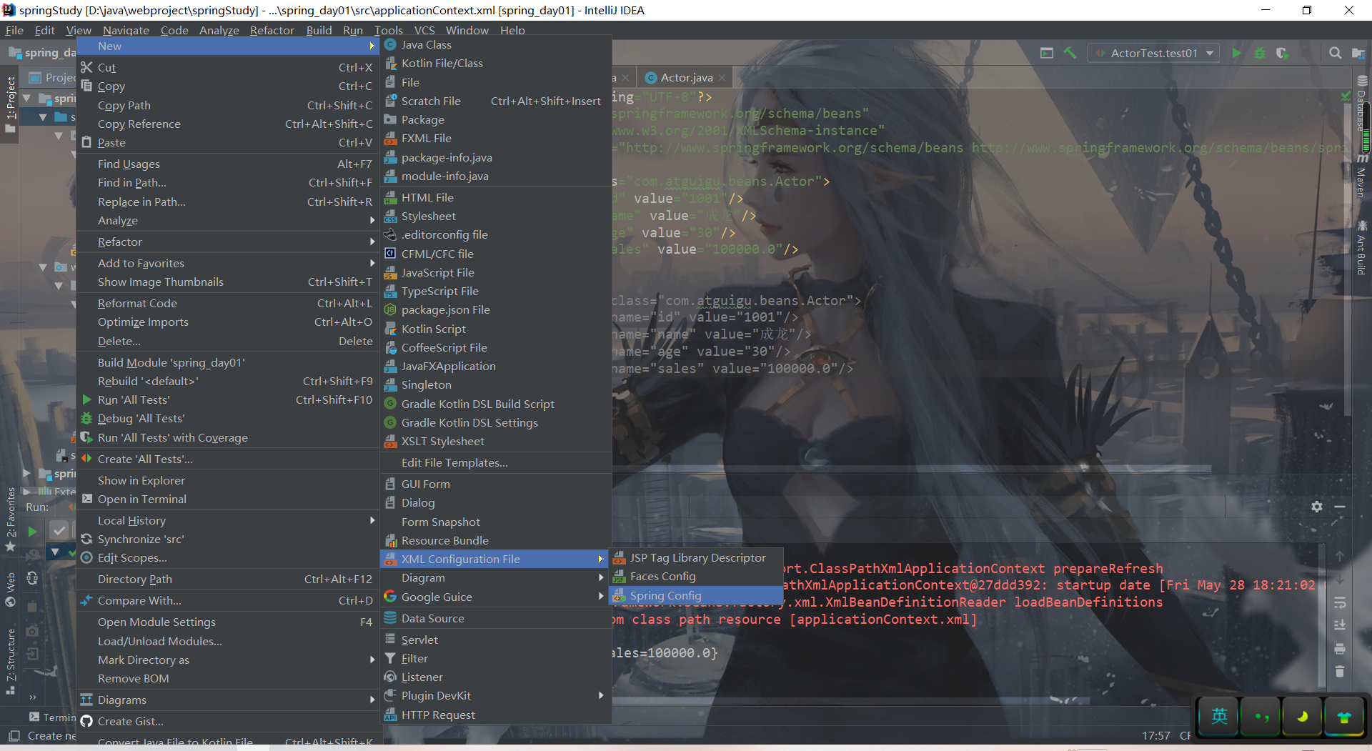This screenshot has height=751, width=1372.
Task: Open the Maven side panel
Action: 1362,175
